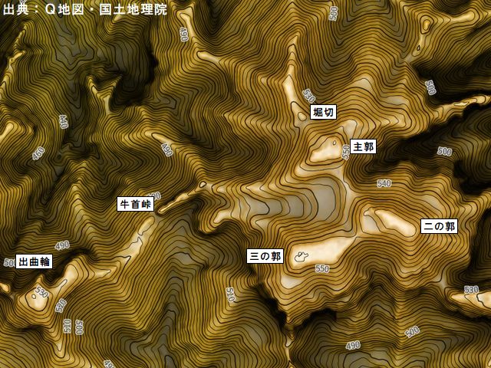
Task: Click the 堀切 map label
Action: click(x=323, y=113)
